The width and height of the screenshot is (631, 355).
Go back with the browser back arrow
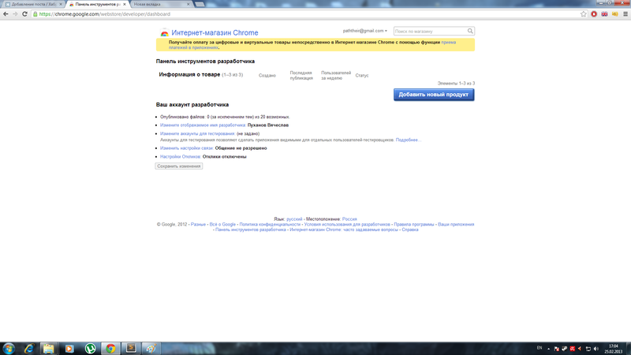coord(6,14)
